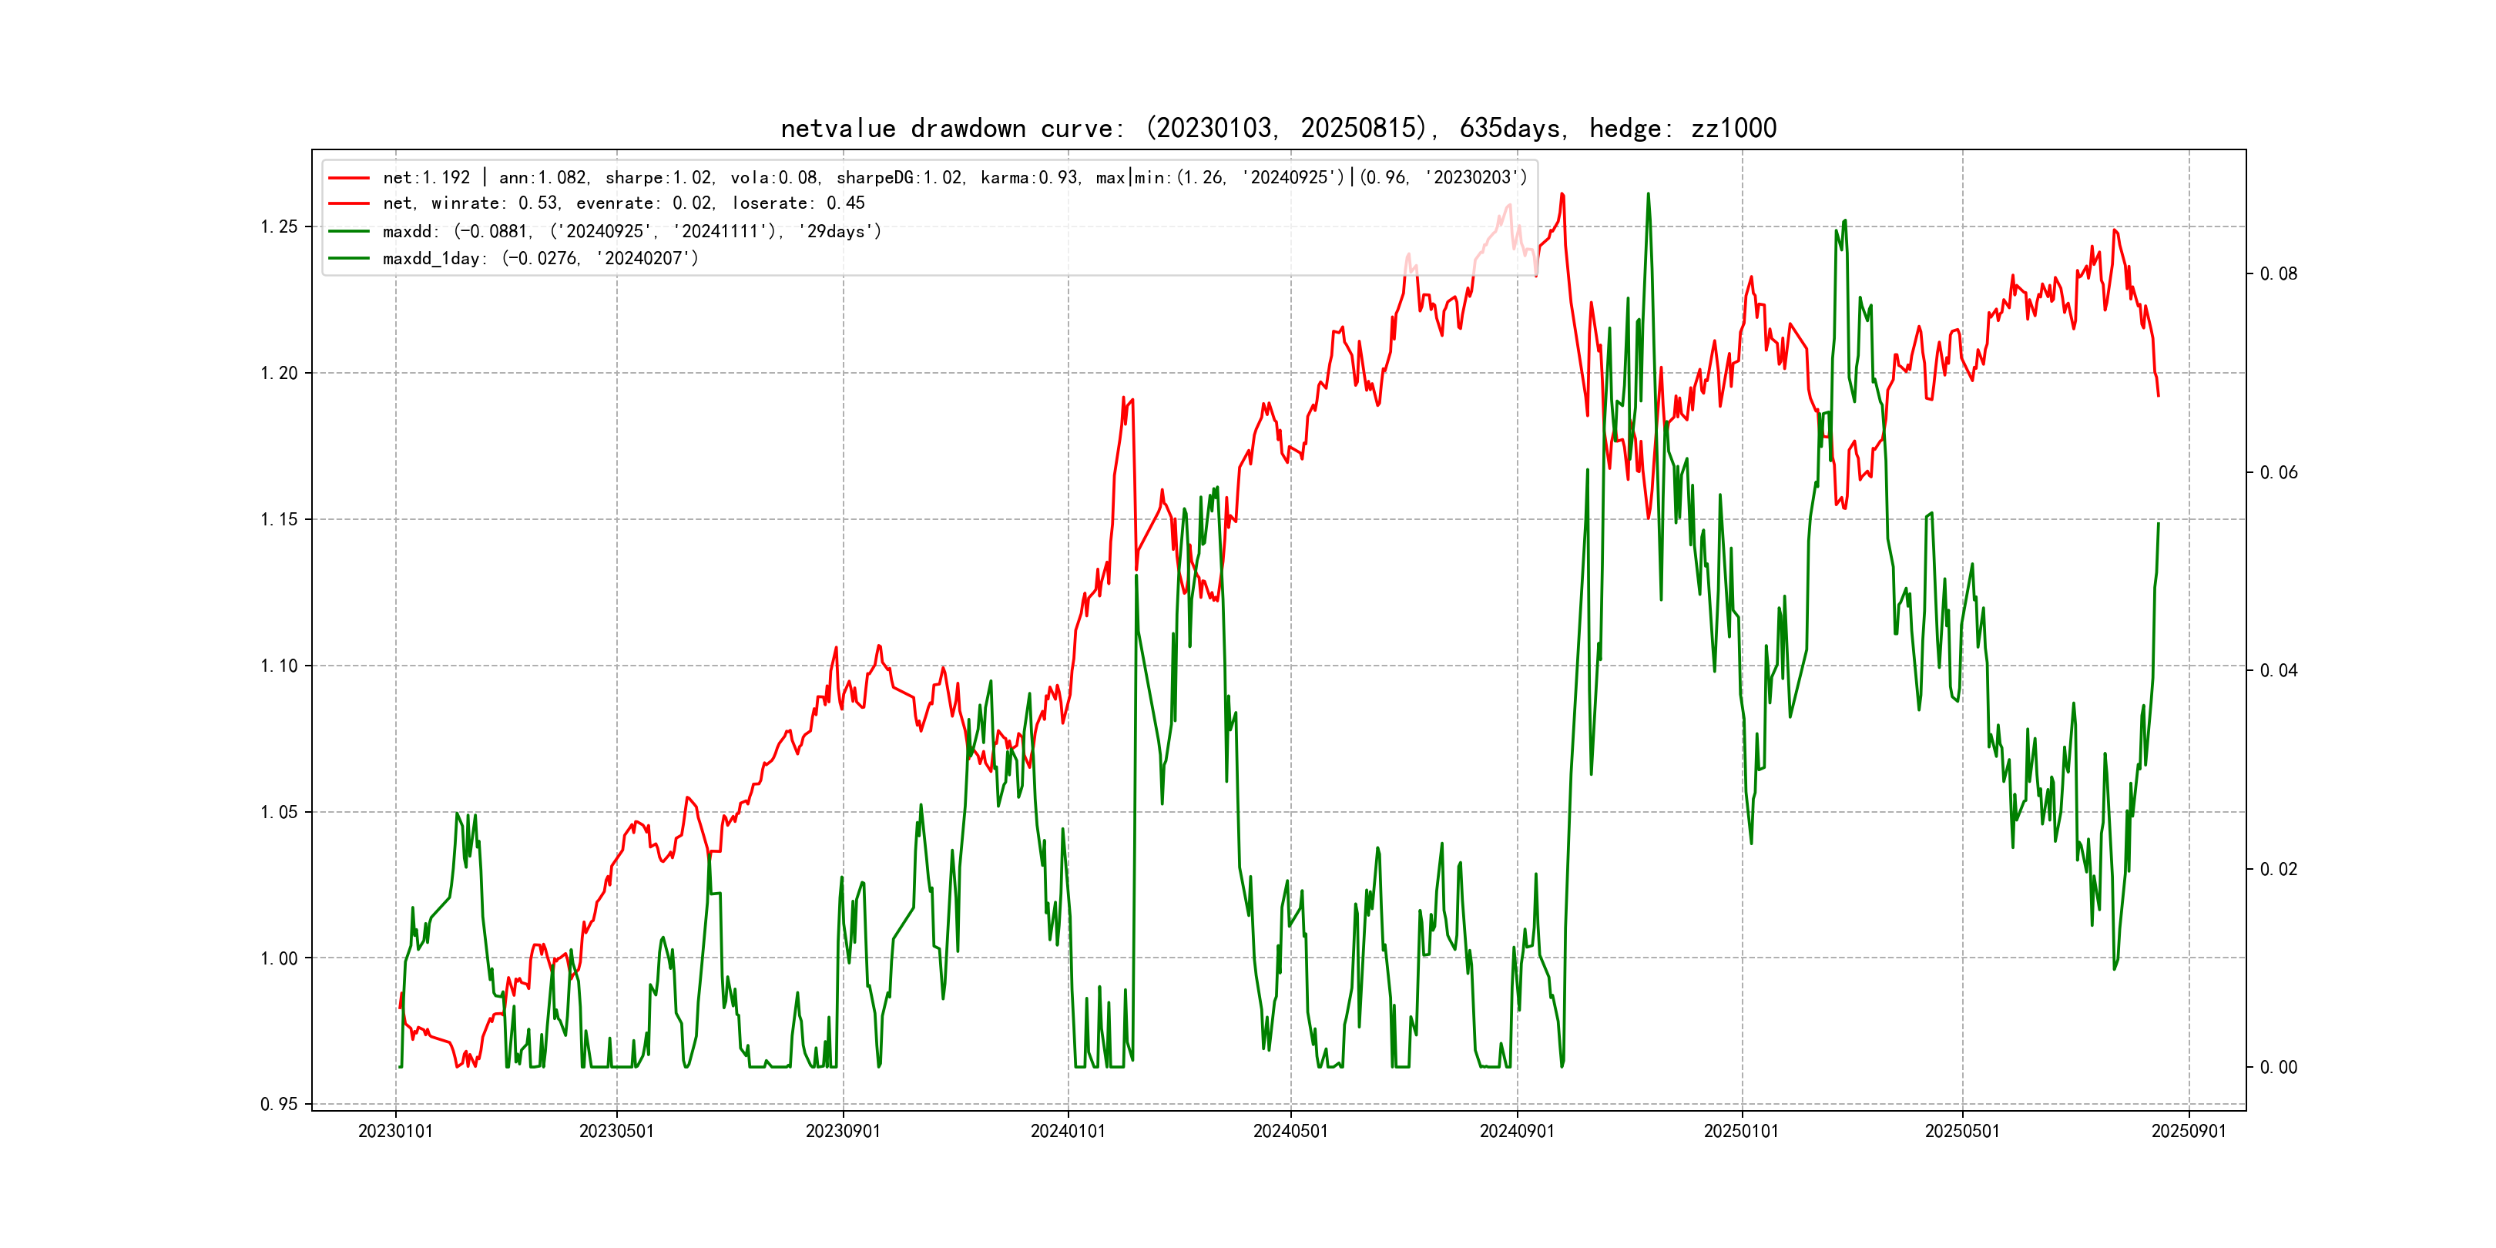The height and width of the screenshot is (1248, 2496).
Task: Click left y-axis label 1.00
Action: point(279,958)
